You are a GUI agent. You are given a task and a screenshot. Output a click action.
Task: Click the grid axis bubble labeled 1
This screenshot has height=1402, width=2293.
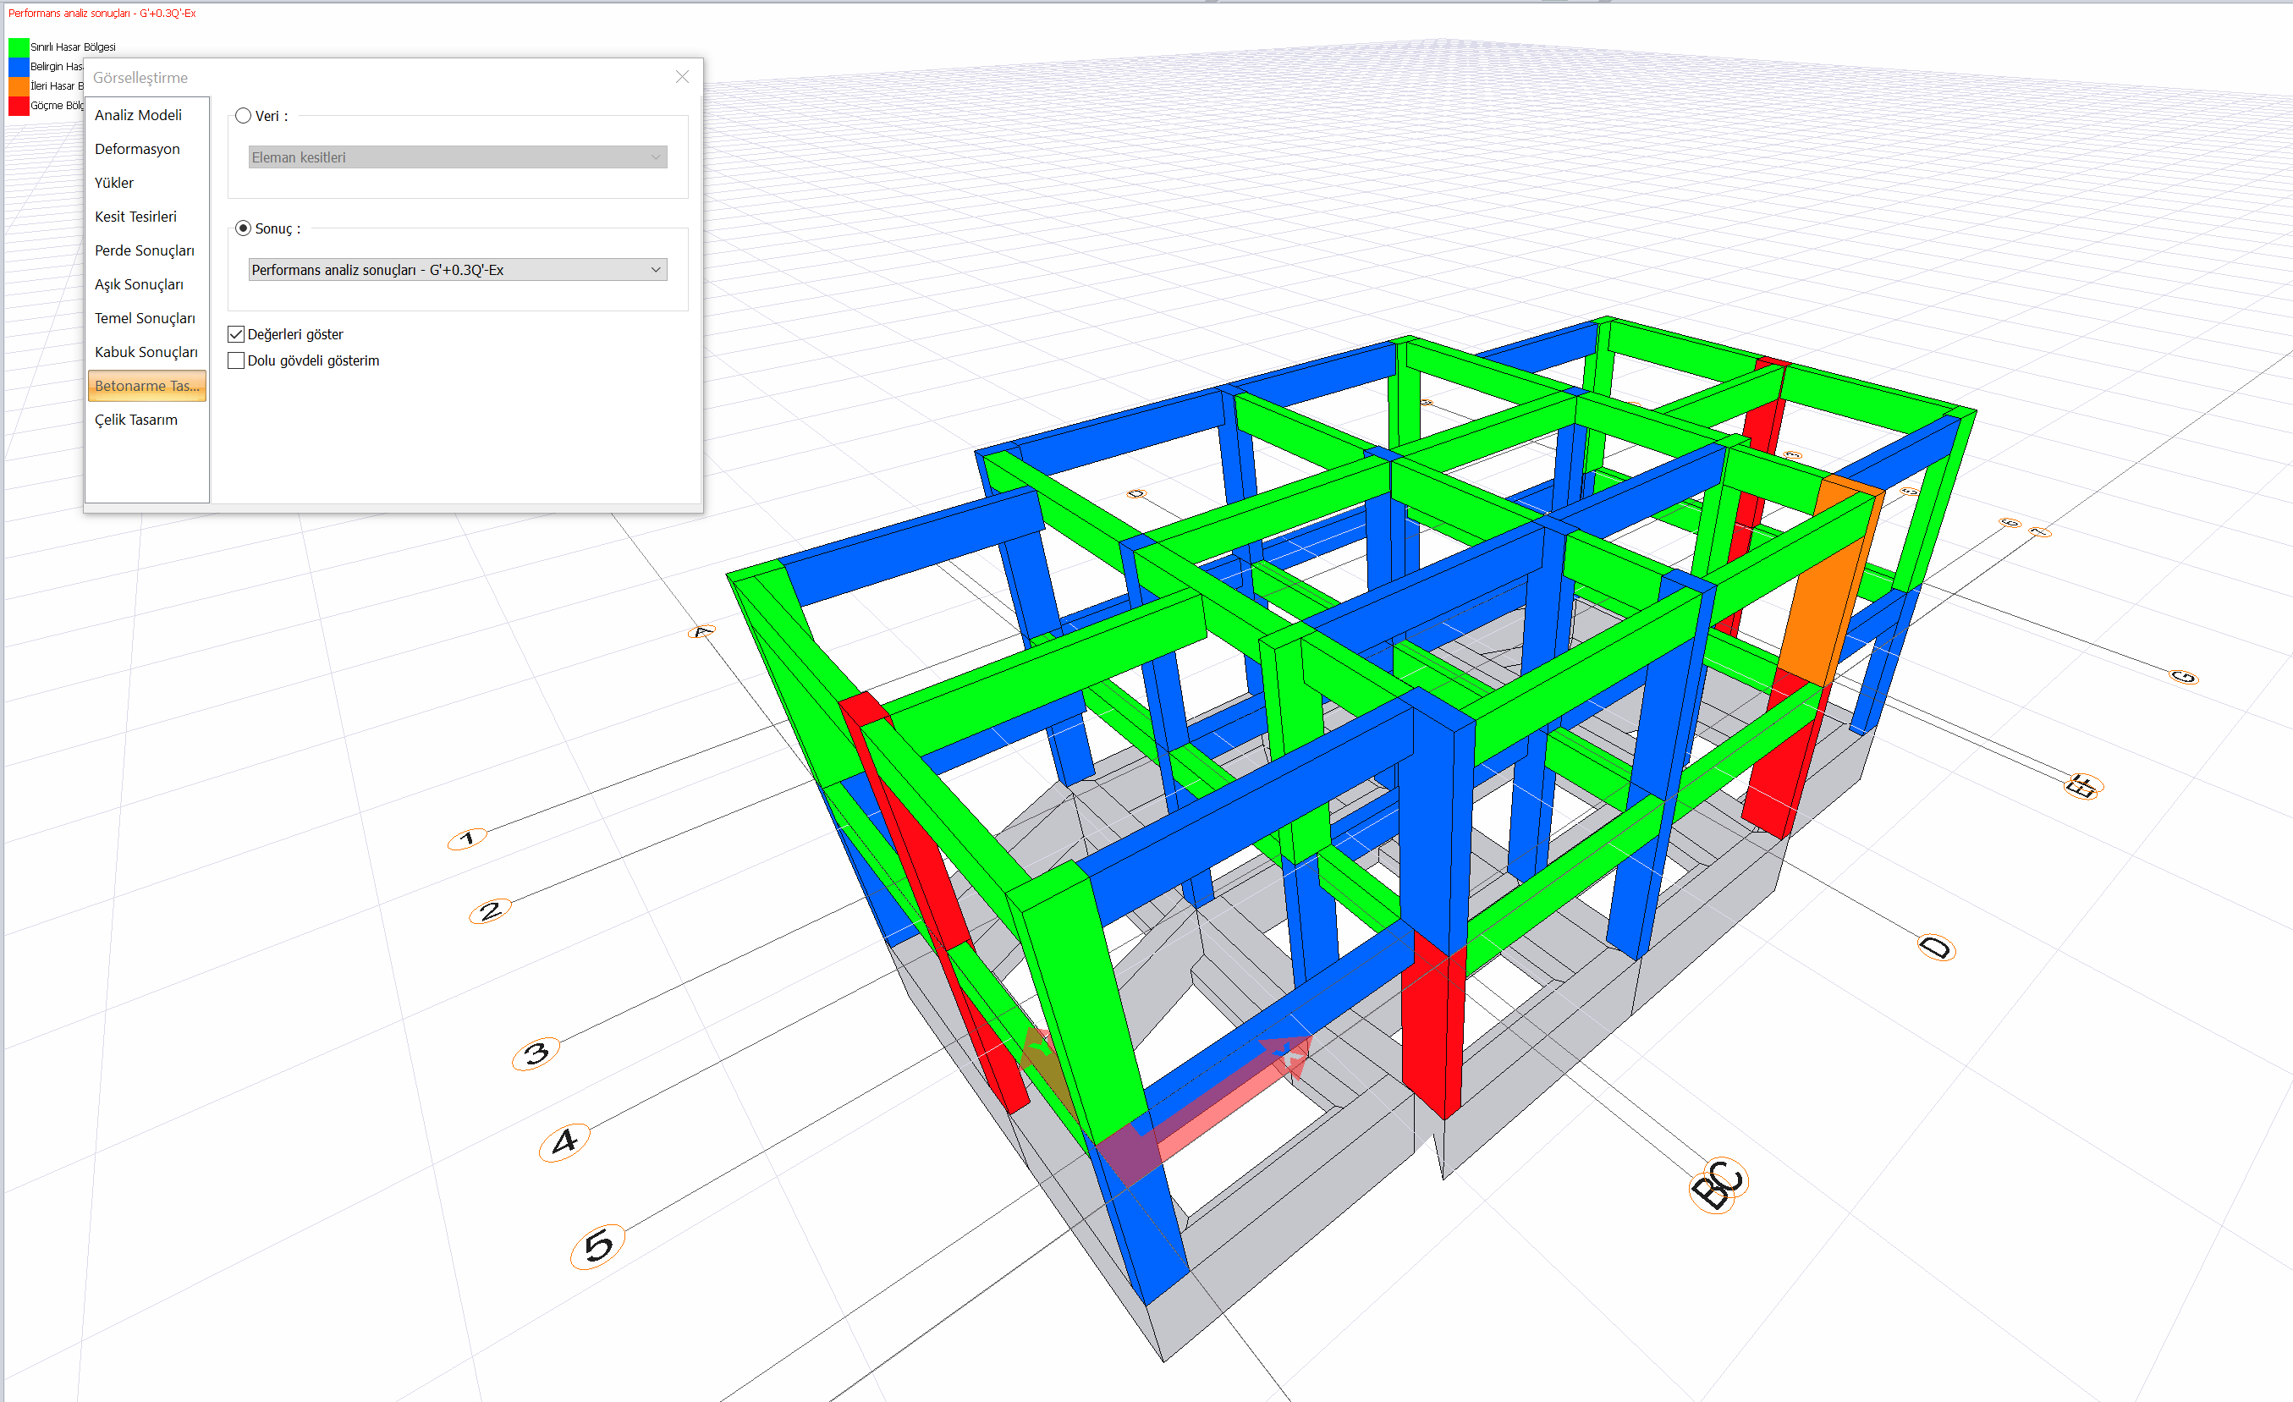tap(467, 839)
